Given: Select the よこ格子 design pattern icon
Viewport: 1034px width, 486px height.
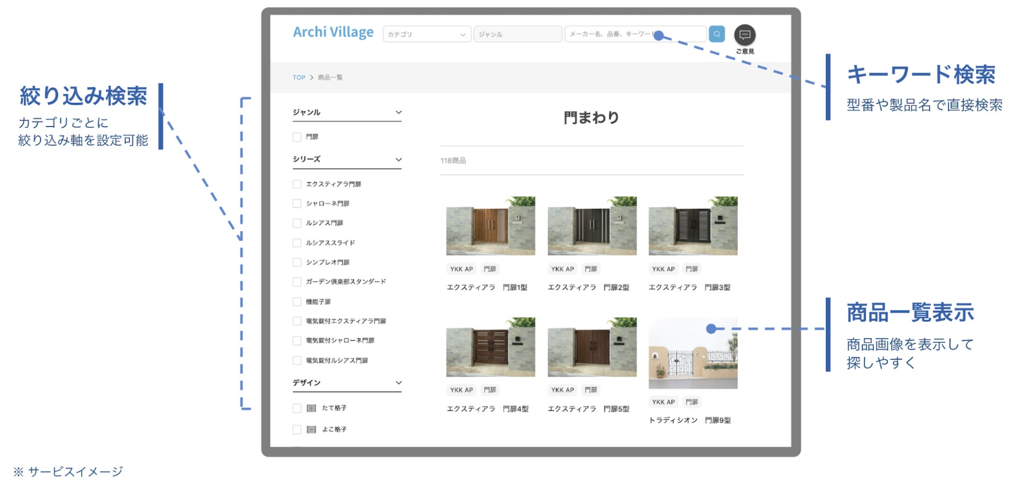Looking at the screenshot, I should pos(311,429).
